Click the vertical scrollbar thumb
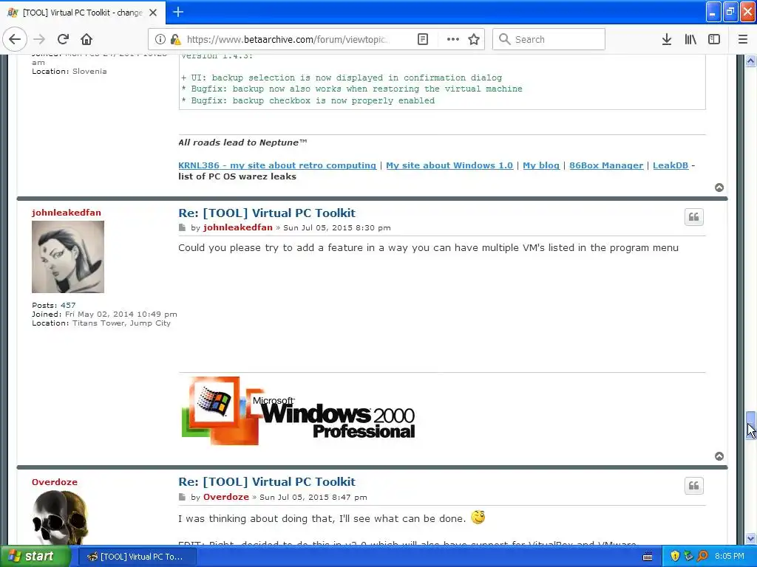The height and width of the screenshot is (567, 757). [751, 425]
